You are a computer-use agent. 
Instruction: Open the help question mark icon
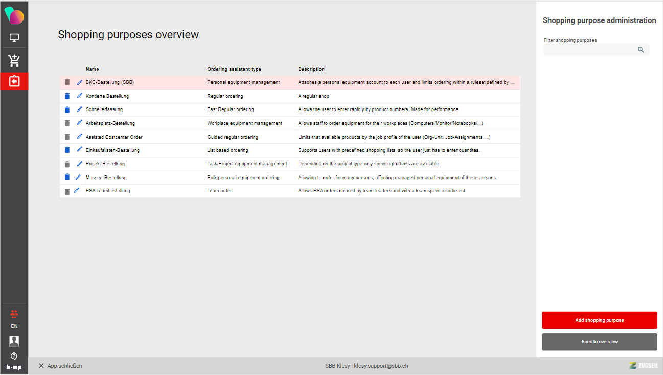point(14,356)
